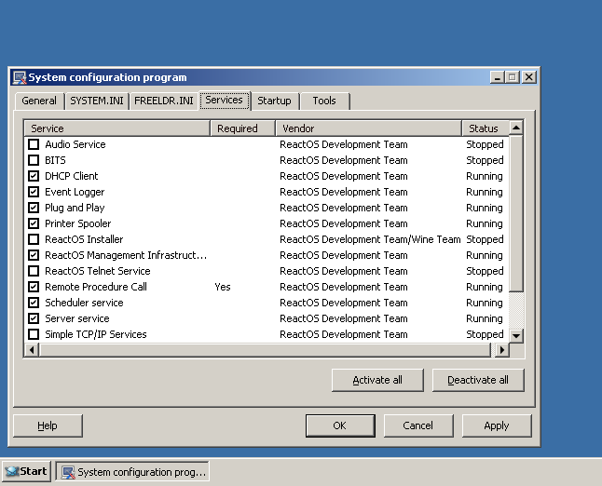
Task: Check the BITS service checkbox
Action: pyautogui.click(x=34, y=160)
